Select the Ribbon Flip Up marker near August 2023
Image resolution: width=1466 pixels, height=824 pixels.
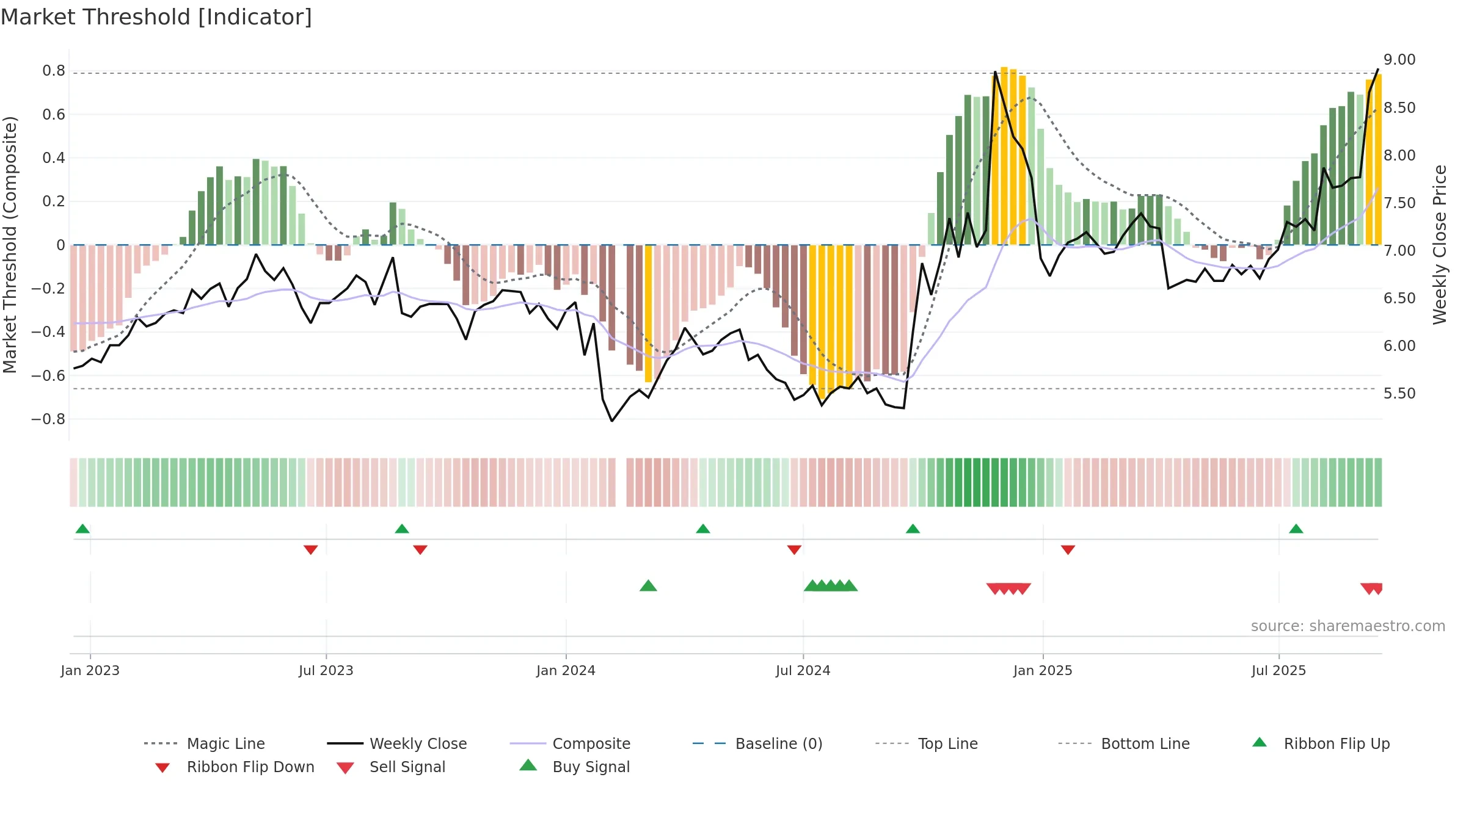402,529
